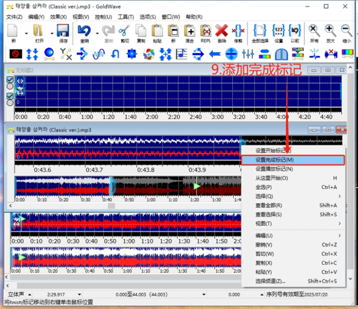The width and height of the screenshot is (358, 309).
Task: Click the scroll thumb under the mp3 overview
Action: (112, 206)
